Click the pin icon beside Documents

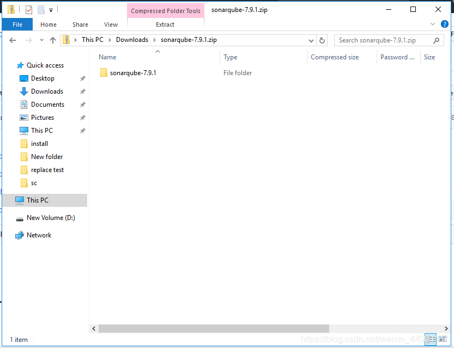pos(82,105)
